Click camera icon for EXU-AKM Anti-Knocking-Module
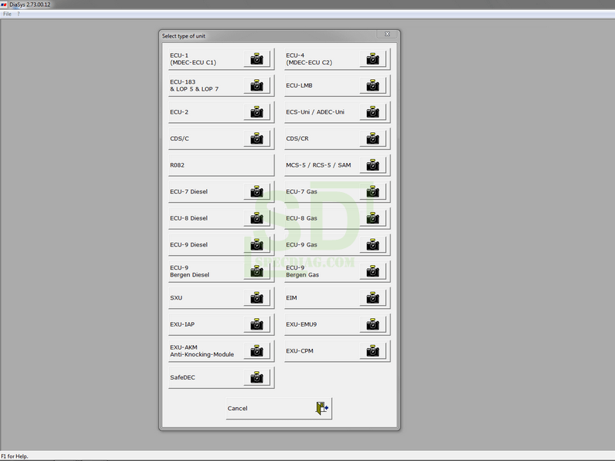615x461 pixels. coord(257,351)
